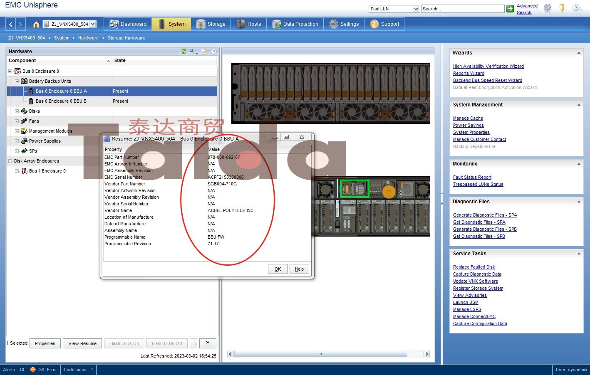Click the front disk enclosure image
The image size is (590, 375).
click(x=330, y=94)
